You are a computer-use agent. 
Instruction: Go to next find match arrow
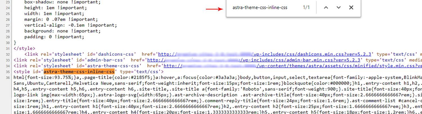(338, 8)
